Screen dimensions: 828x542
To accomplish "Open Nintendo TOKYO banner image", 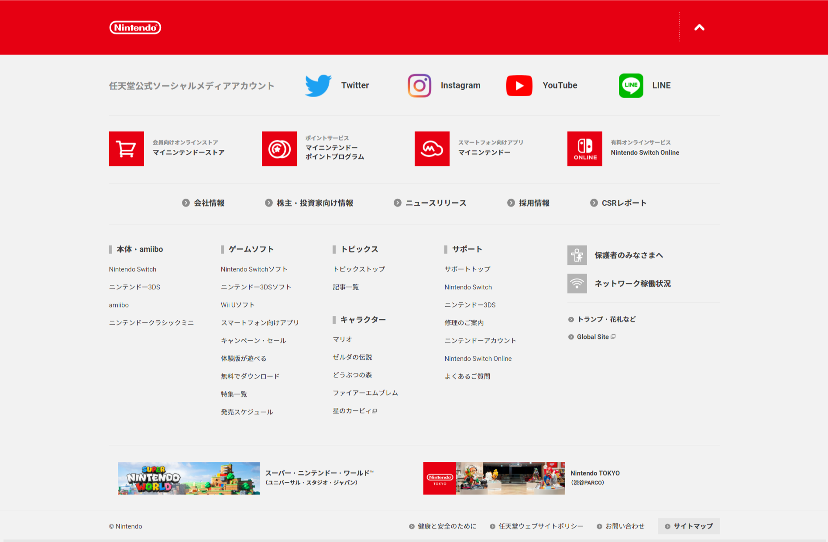I will [x=494, y=478].
